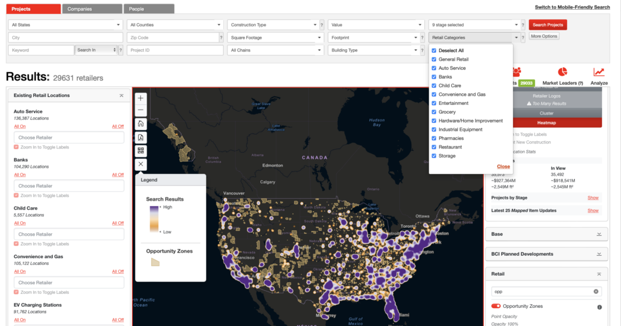This screenshot has width=621, height=326.
Task: Click the City input field
Action: (x=65, y=38)
